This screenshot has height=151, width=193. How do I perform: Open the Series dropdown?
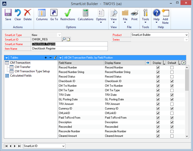point(187,40)
